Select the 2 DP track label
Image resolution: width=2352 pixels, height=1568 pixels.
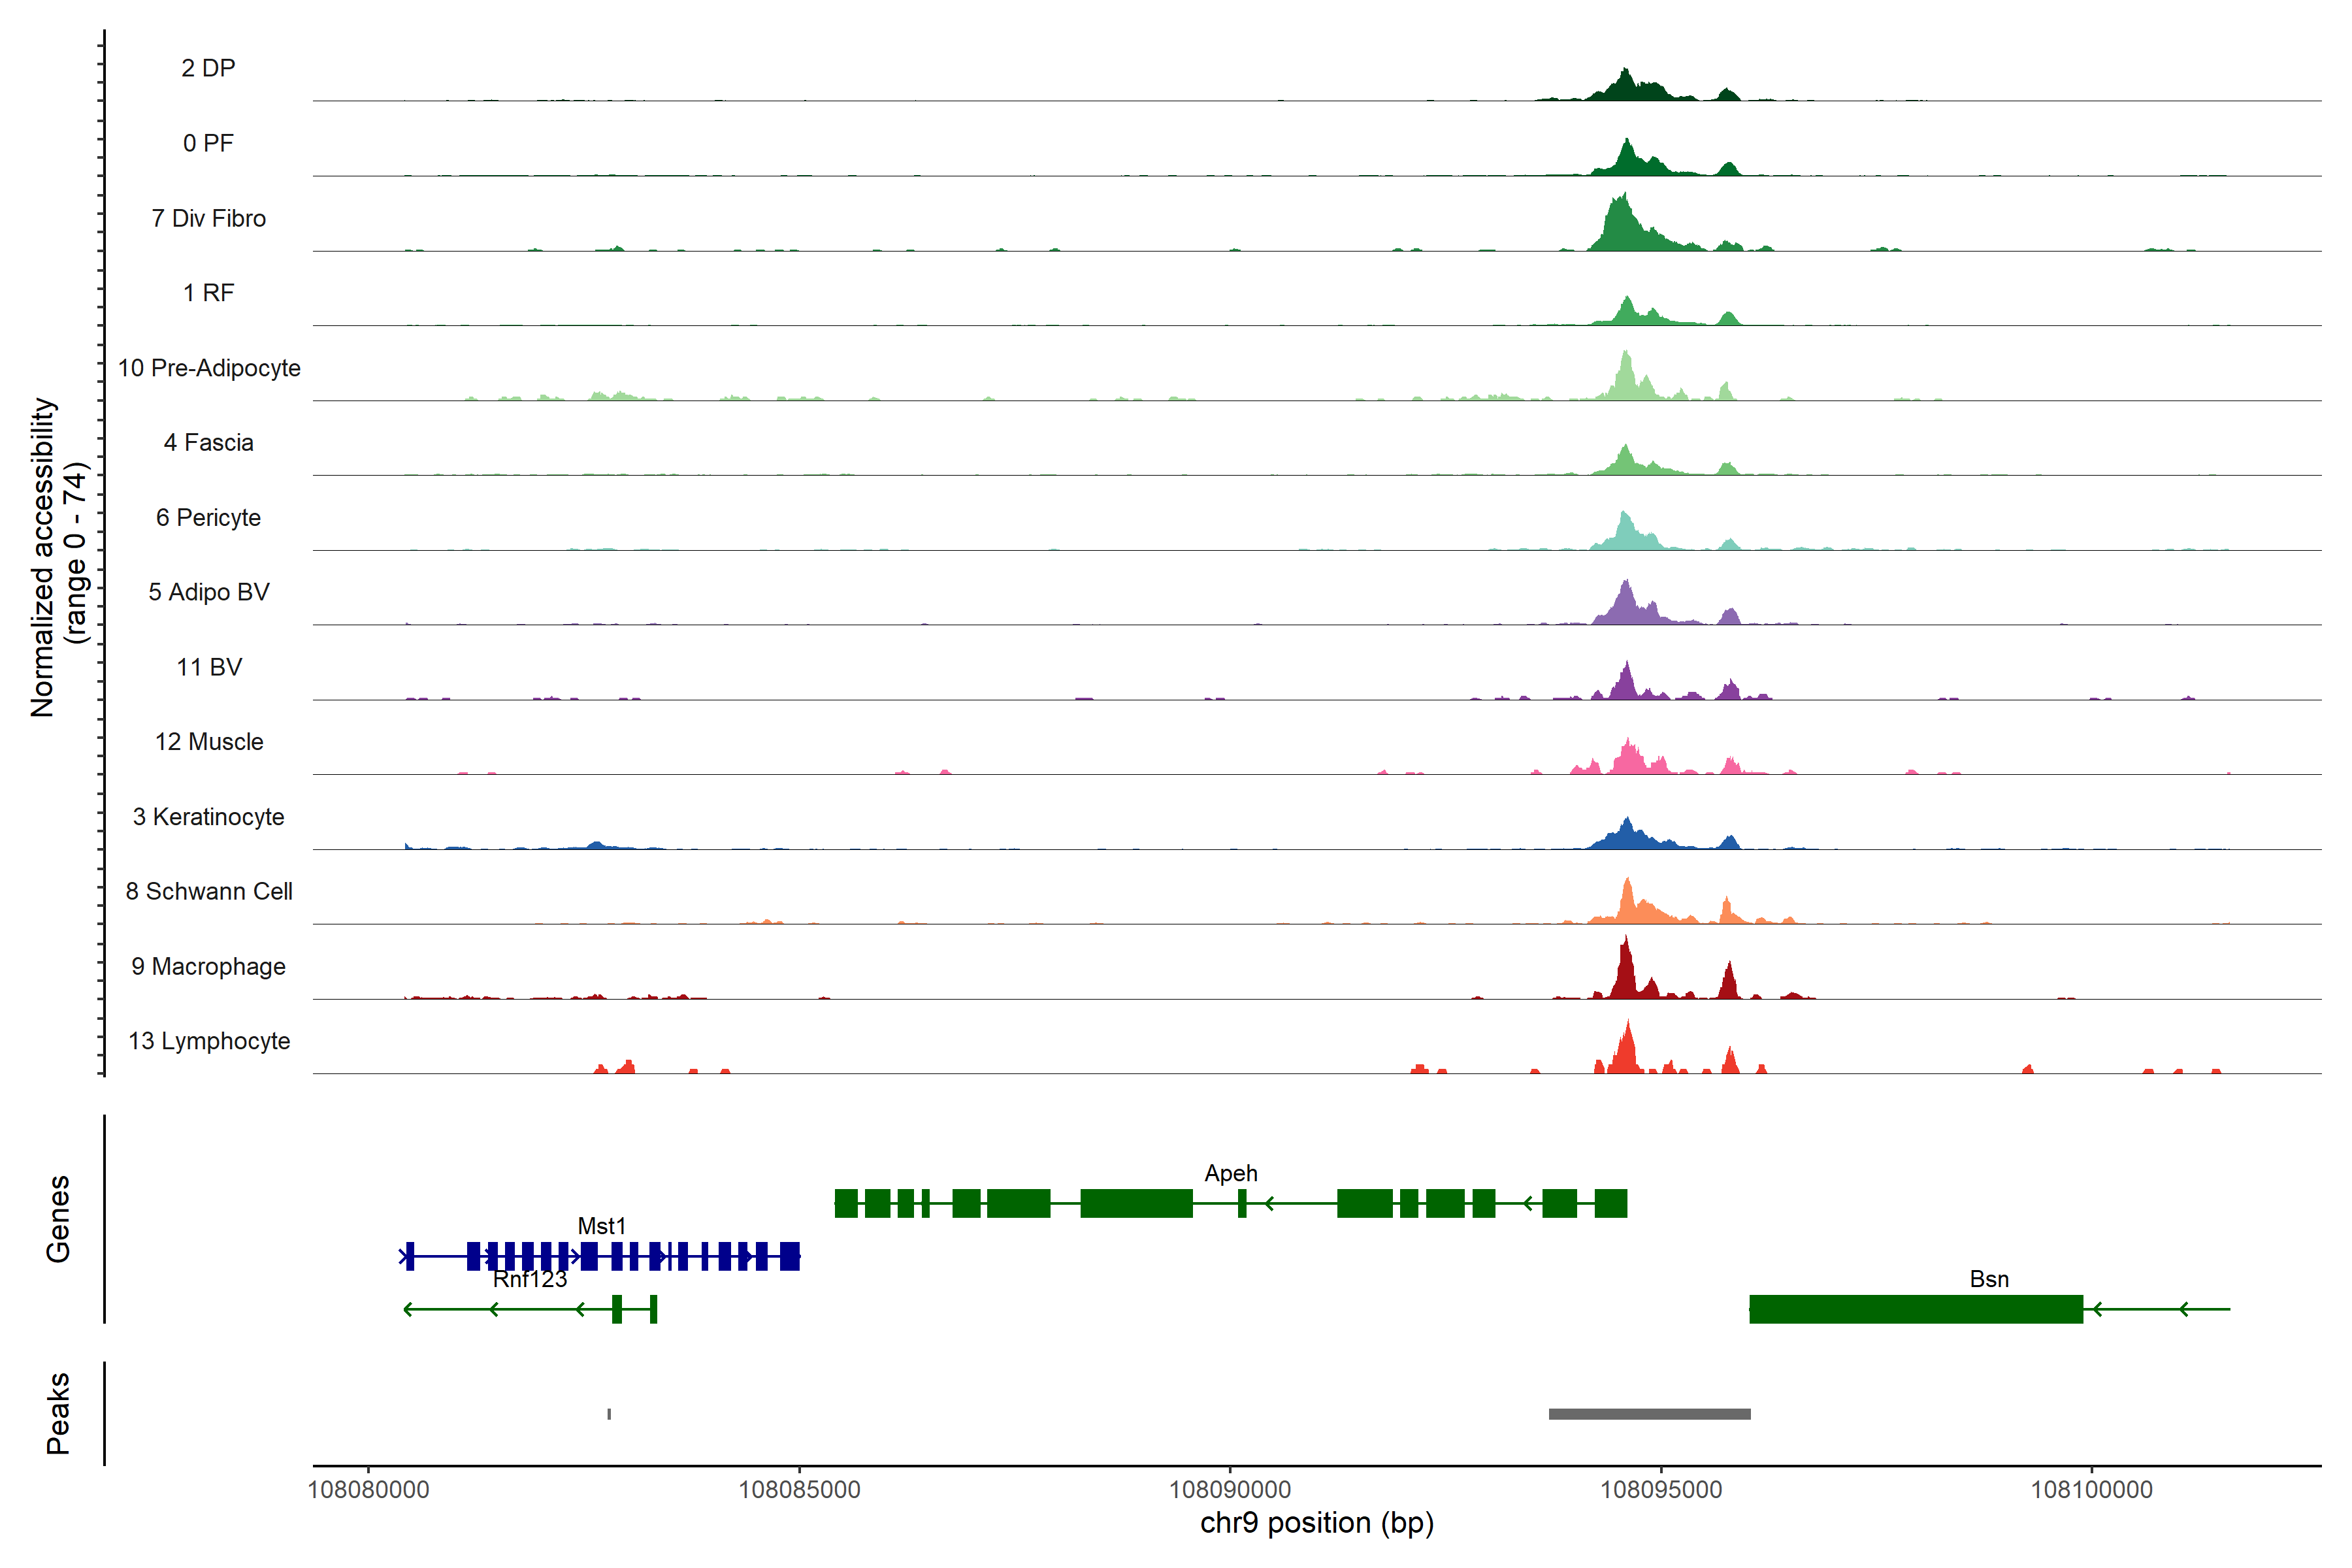208,68
